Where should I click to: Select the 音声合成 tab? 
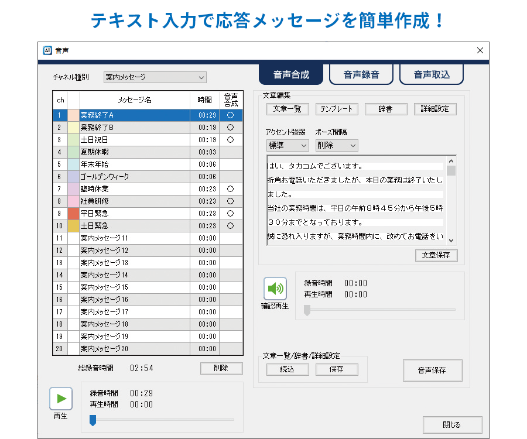(x=291, y=74)
